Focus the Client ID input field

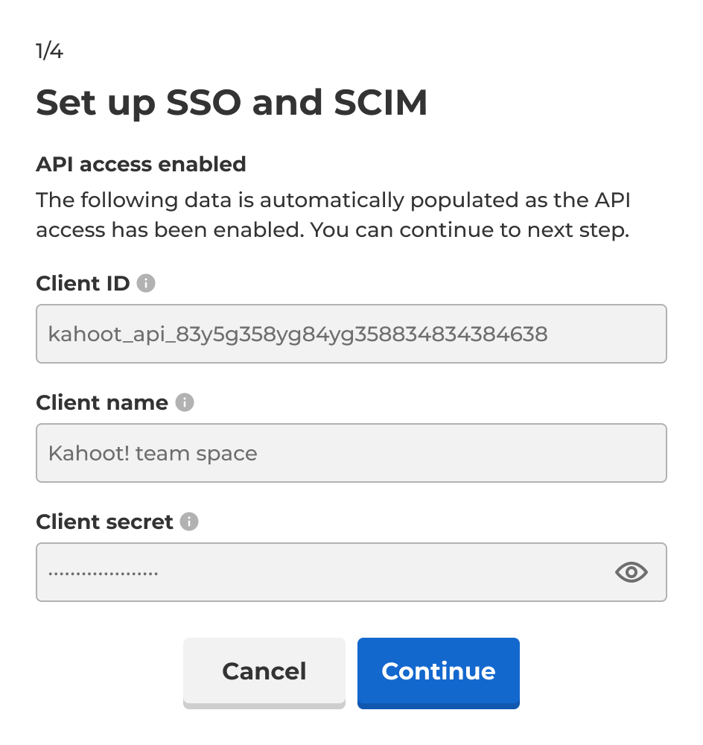click(351, 334)
